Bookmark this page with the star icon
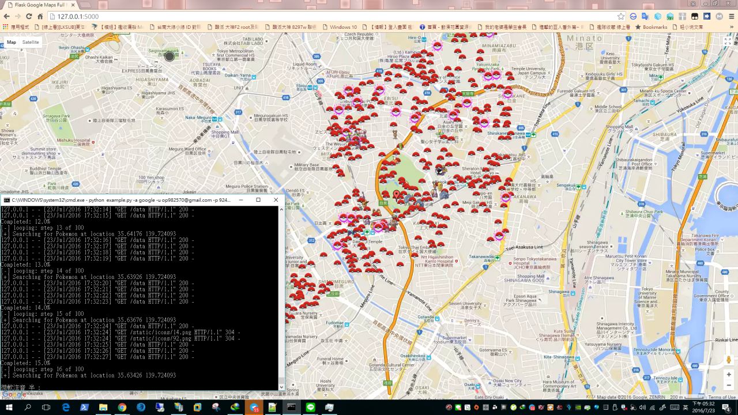 point(620,17)
